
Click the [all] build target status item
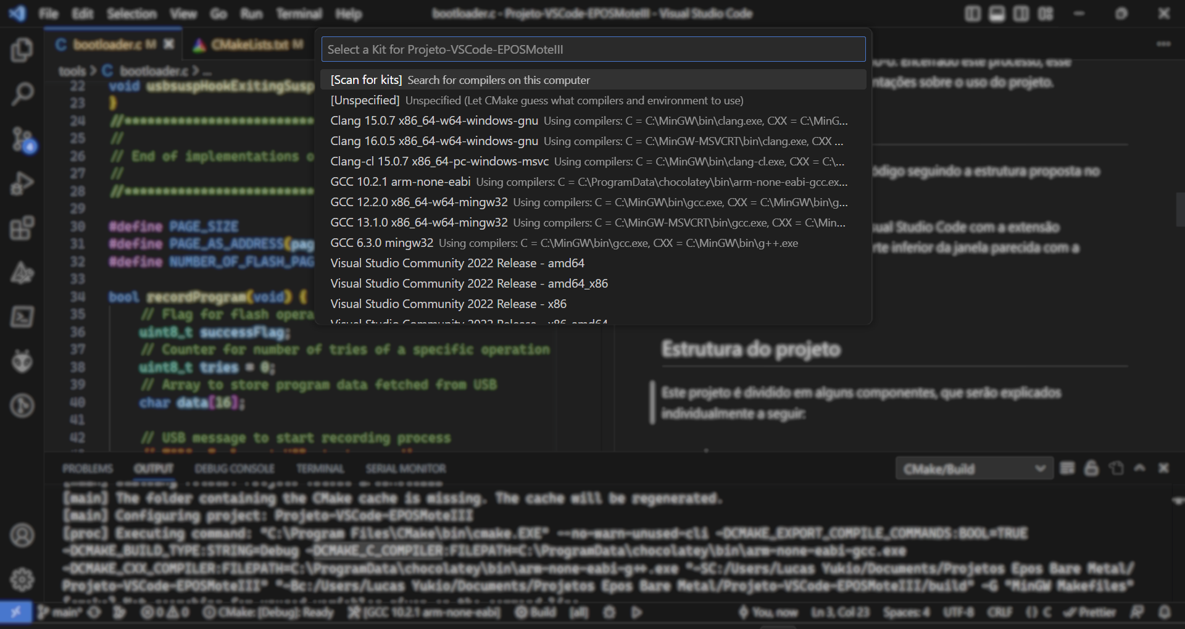click(578, 612)
